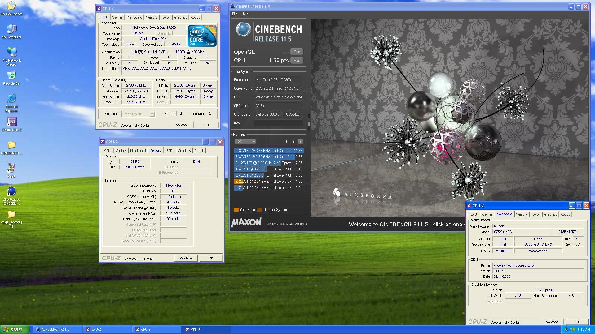This screenshot has height=334, width=595.
Task: Open the CINEBENCH folder on desktop
Action: (x=11, y=148)
